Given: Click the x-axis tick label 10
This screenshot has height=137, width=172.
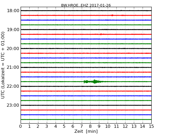Looking at the screenshot, I should [x=108, y=126].
